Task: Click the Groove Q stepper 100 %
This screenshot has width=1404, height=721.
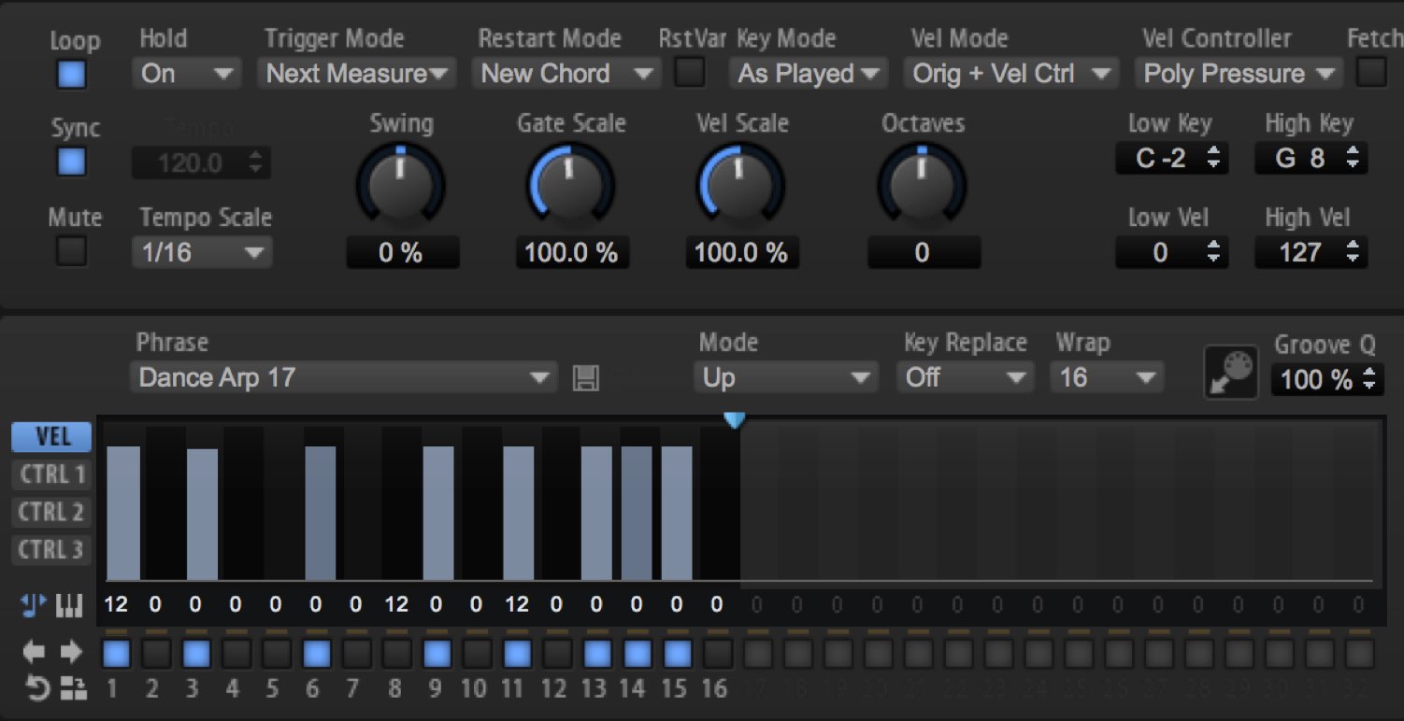Action: 1327,380
